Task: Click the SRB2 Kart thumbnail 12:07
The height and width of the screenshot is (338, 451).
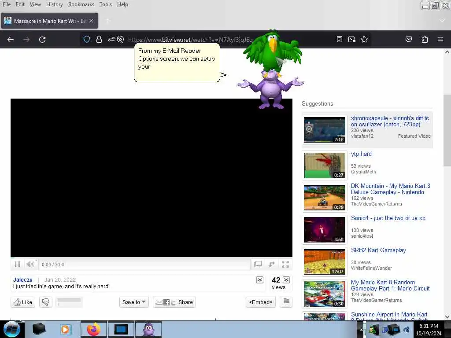Action: click(x=325, y=261)
